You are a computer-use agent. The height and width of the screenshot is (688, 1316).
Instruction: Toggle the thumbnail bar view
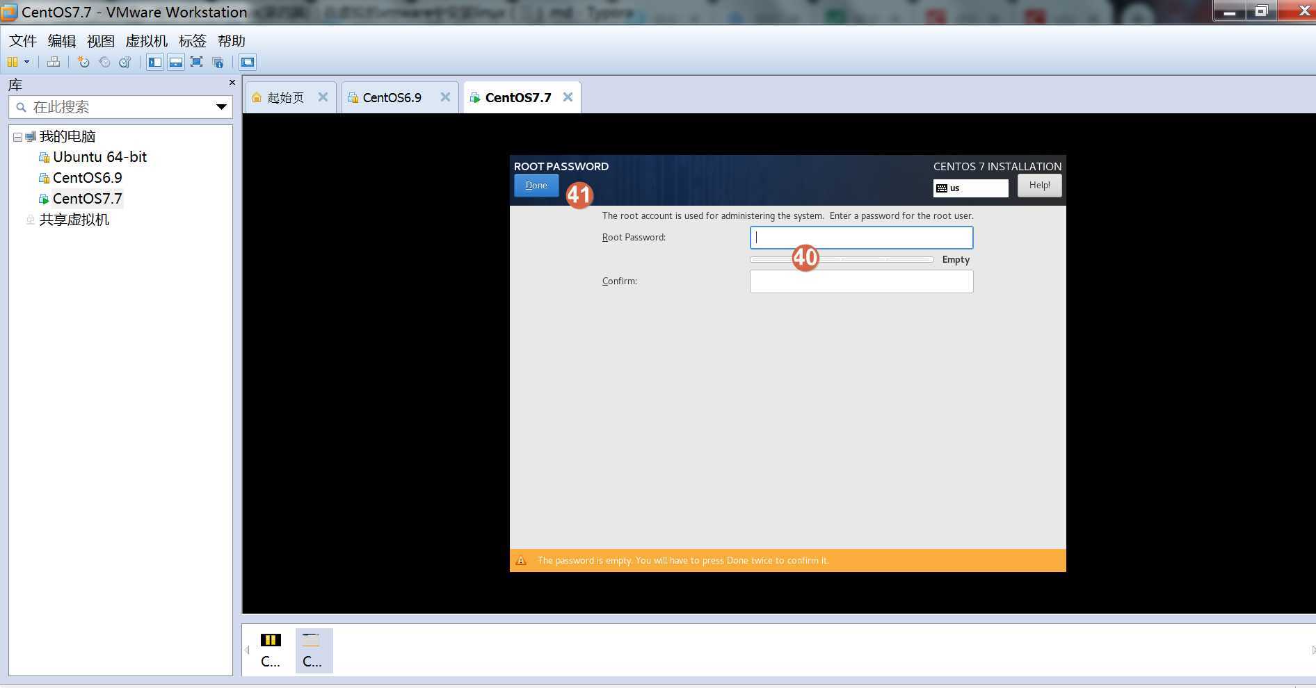tap(175, 62)
